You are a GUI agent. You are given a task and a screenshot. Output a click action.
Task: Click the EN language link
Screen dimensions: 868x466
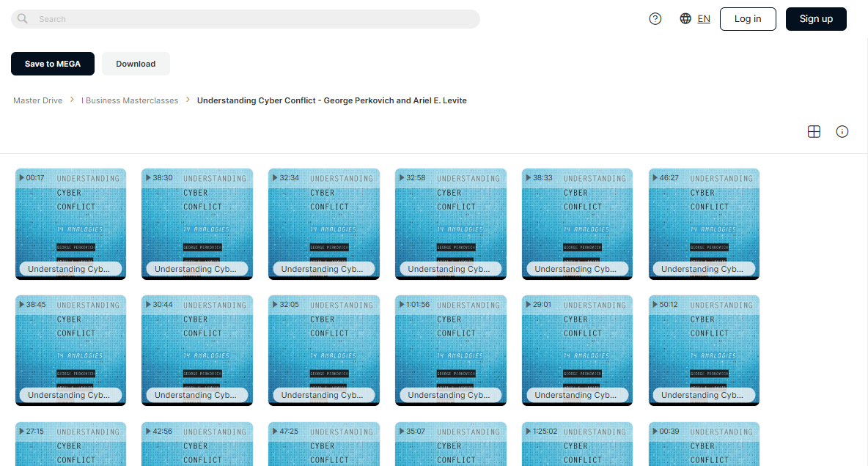pos(704,19)
